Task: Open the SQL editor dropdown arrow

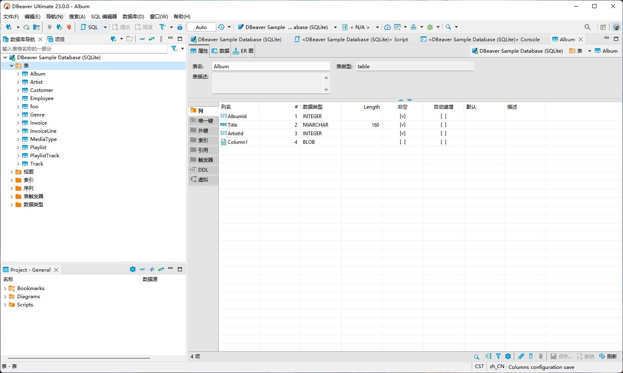Action: pos(105,27)
